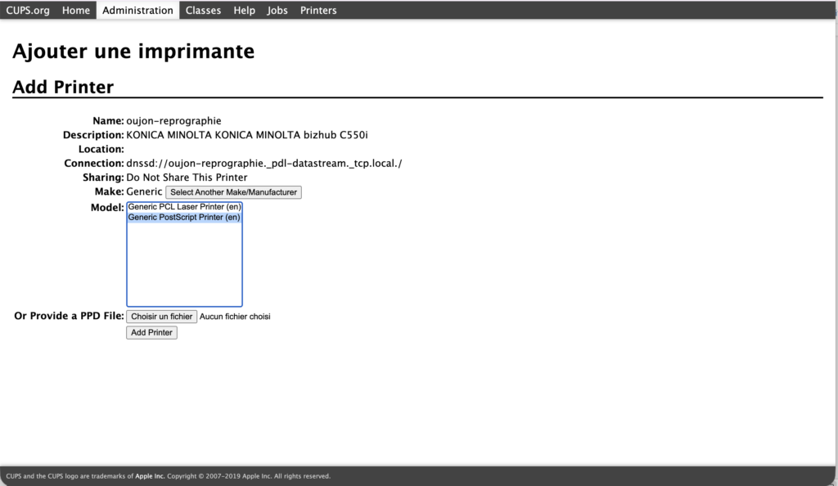Image resolution: width=838 pixels, height=486 pixels.
Task: Navigate to the Printers tab
Action: [x=318, y=11]
